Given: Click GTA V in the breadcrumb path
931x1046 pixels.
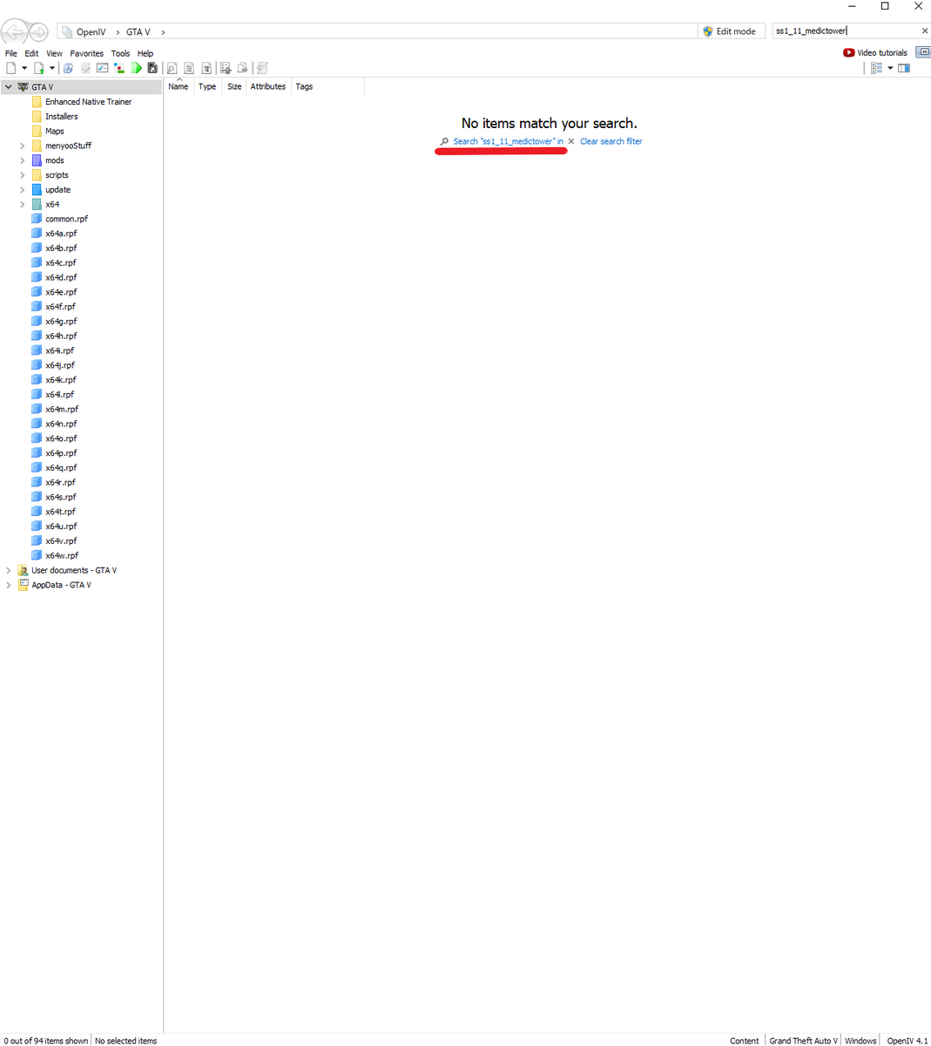Looking at the screenshot, I should 138,32.
